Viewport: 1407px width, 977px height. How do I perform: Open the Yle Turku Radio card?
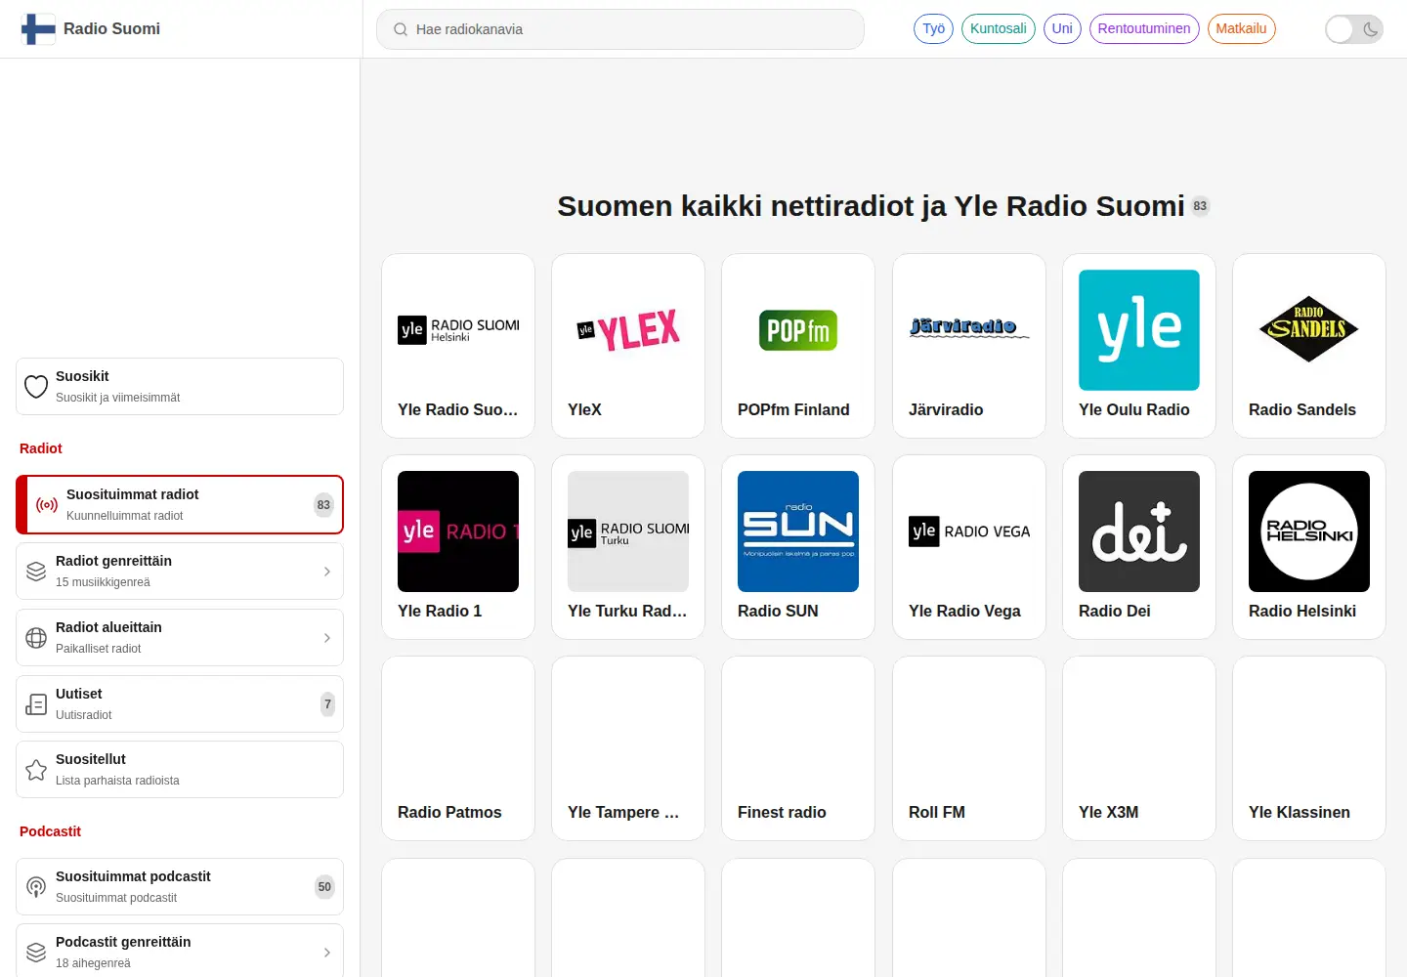pos(628,547)
